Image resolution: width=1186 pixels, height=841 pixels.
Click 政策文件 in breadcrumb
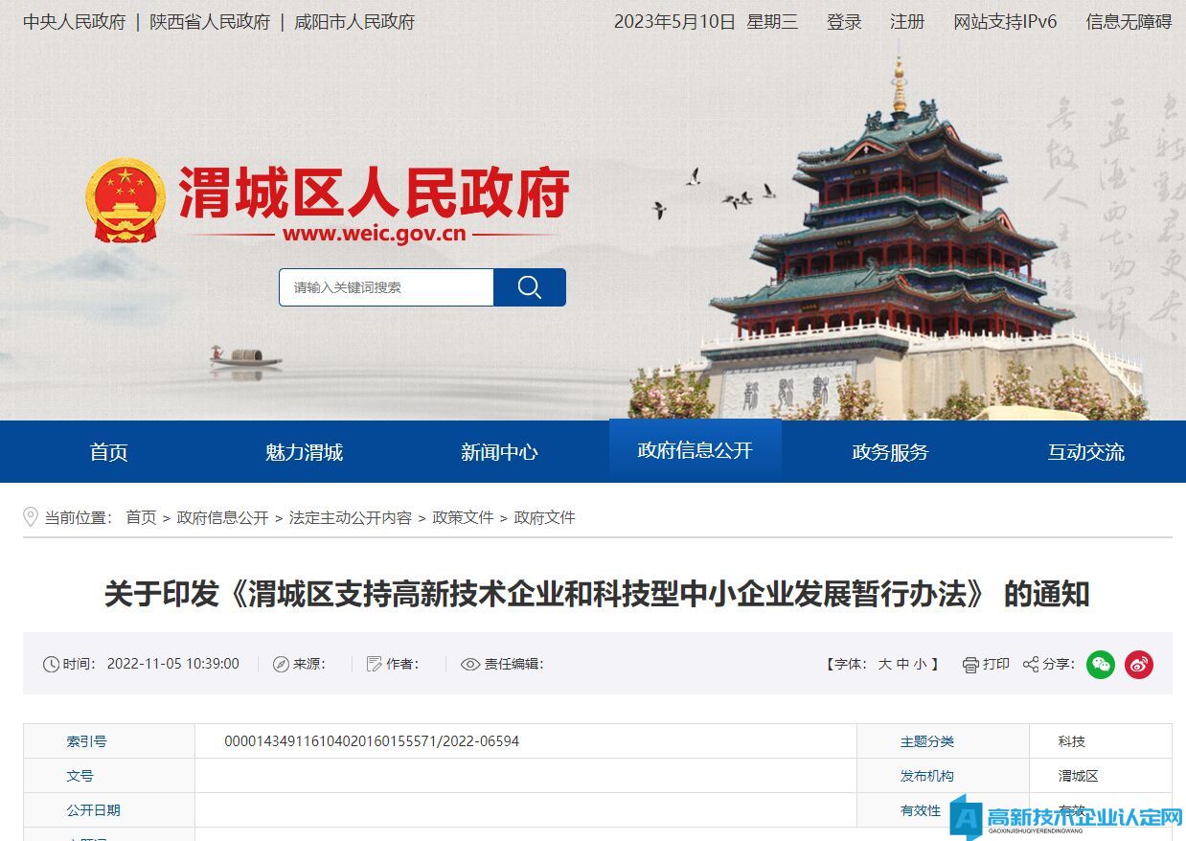463,517
